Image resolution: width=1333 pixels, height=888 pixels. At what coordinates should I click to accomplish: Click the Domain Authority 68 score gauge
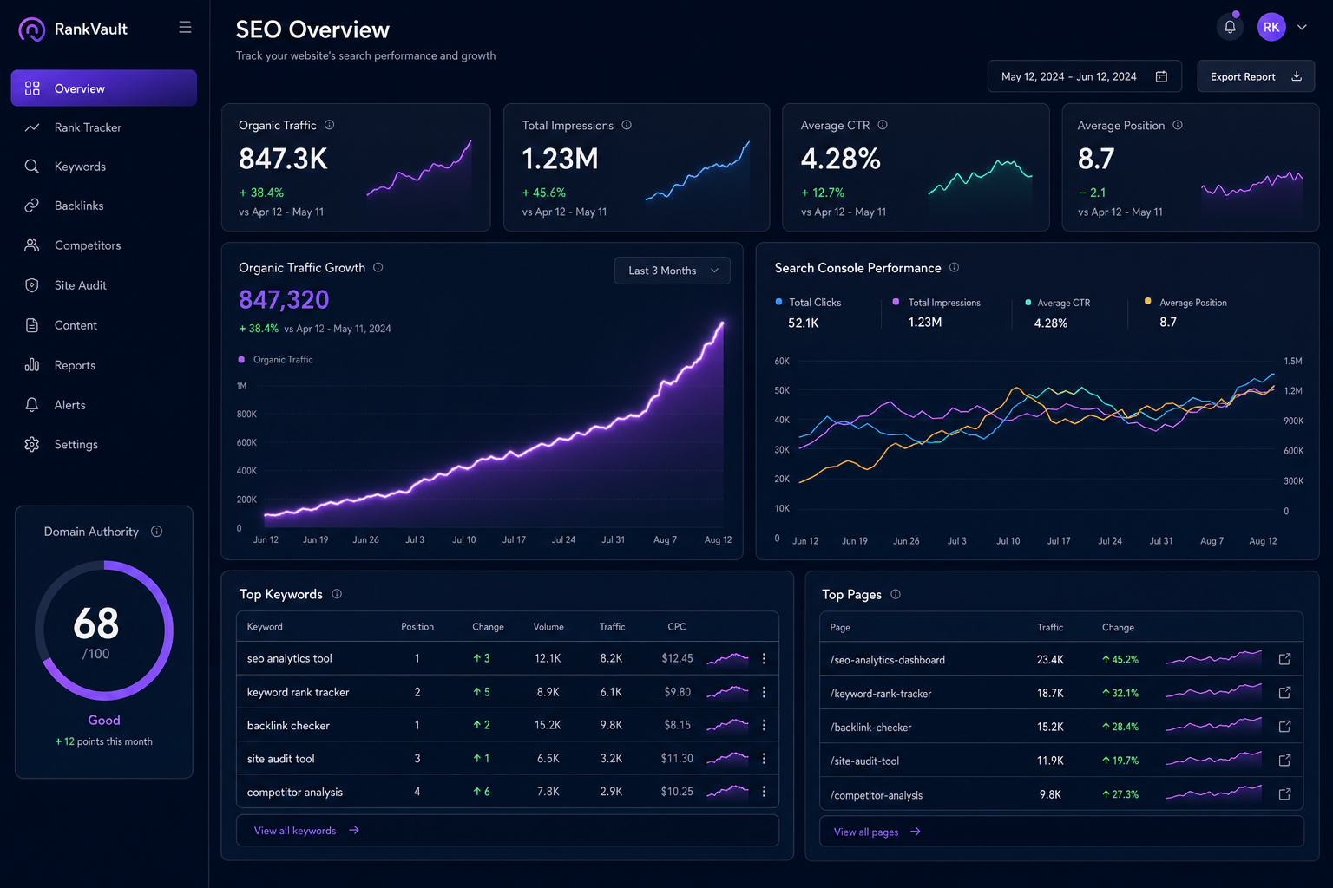click(104, 630)
